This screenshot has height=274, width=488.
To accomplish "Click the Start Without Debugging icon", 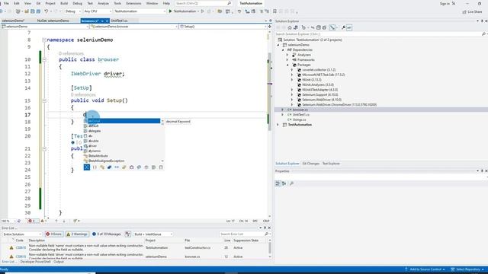I will tap(203, 11).
